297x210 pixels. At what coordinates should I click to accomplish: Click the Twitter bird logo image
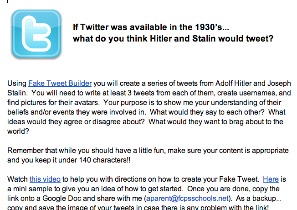(36, 35)
